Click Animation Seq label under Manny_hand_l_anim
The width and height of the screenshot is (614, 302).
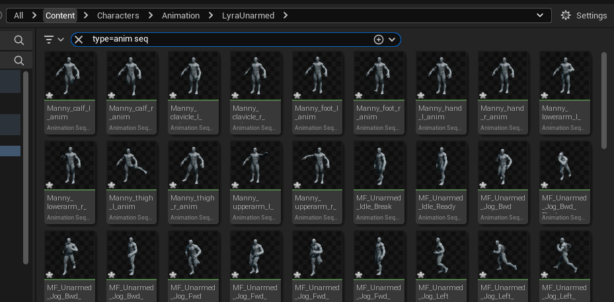(x=440, y=128)
